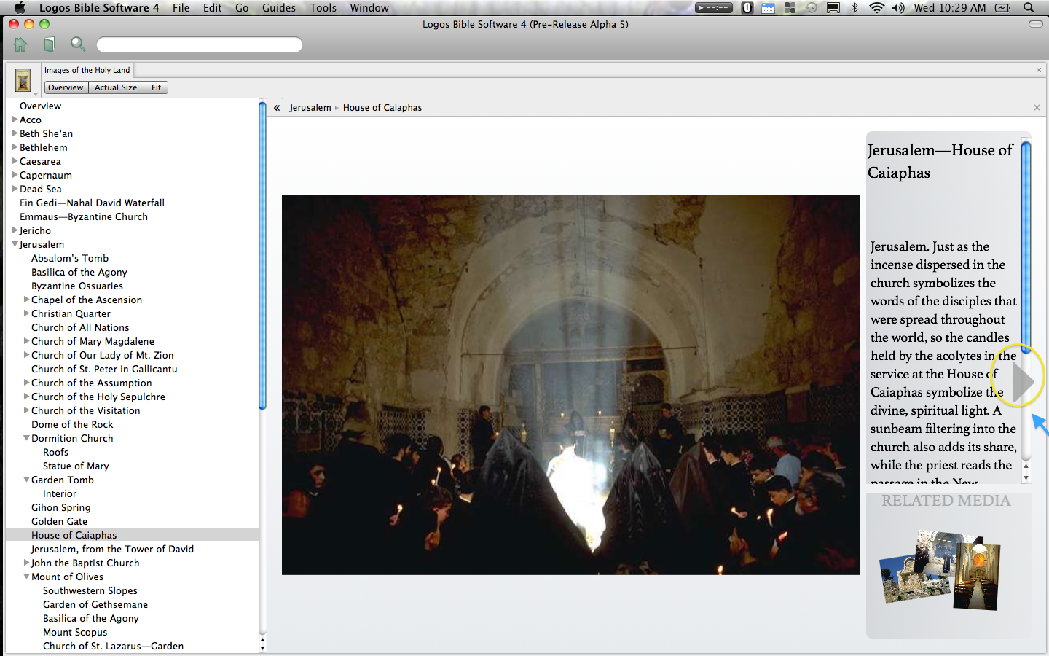The width and height of the screenshot is (1049, 656).
Task: Open the Tools menu
Action: (x=323, y=7)
